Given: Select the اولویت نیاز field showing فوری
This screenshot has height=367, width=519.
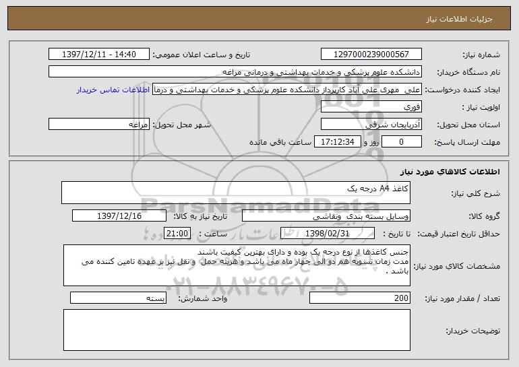Looking at the screenshot, I should 371,106.
